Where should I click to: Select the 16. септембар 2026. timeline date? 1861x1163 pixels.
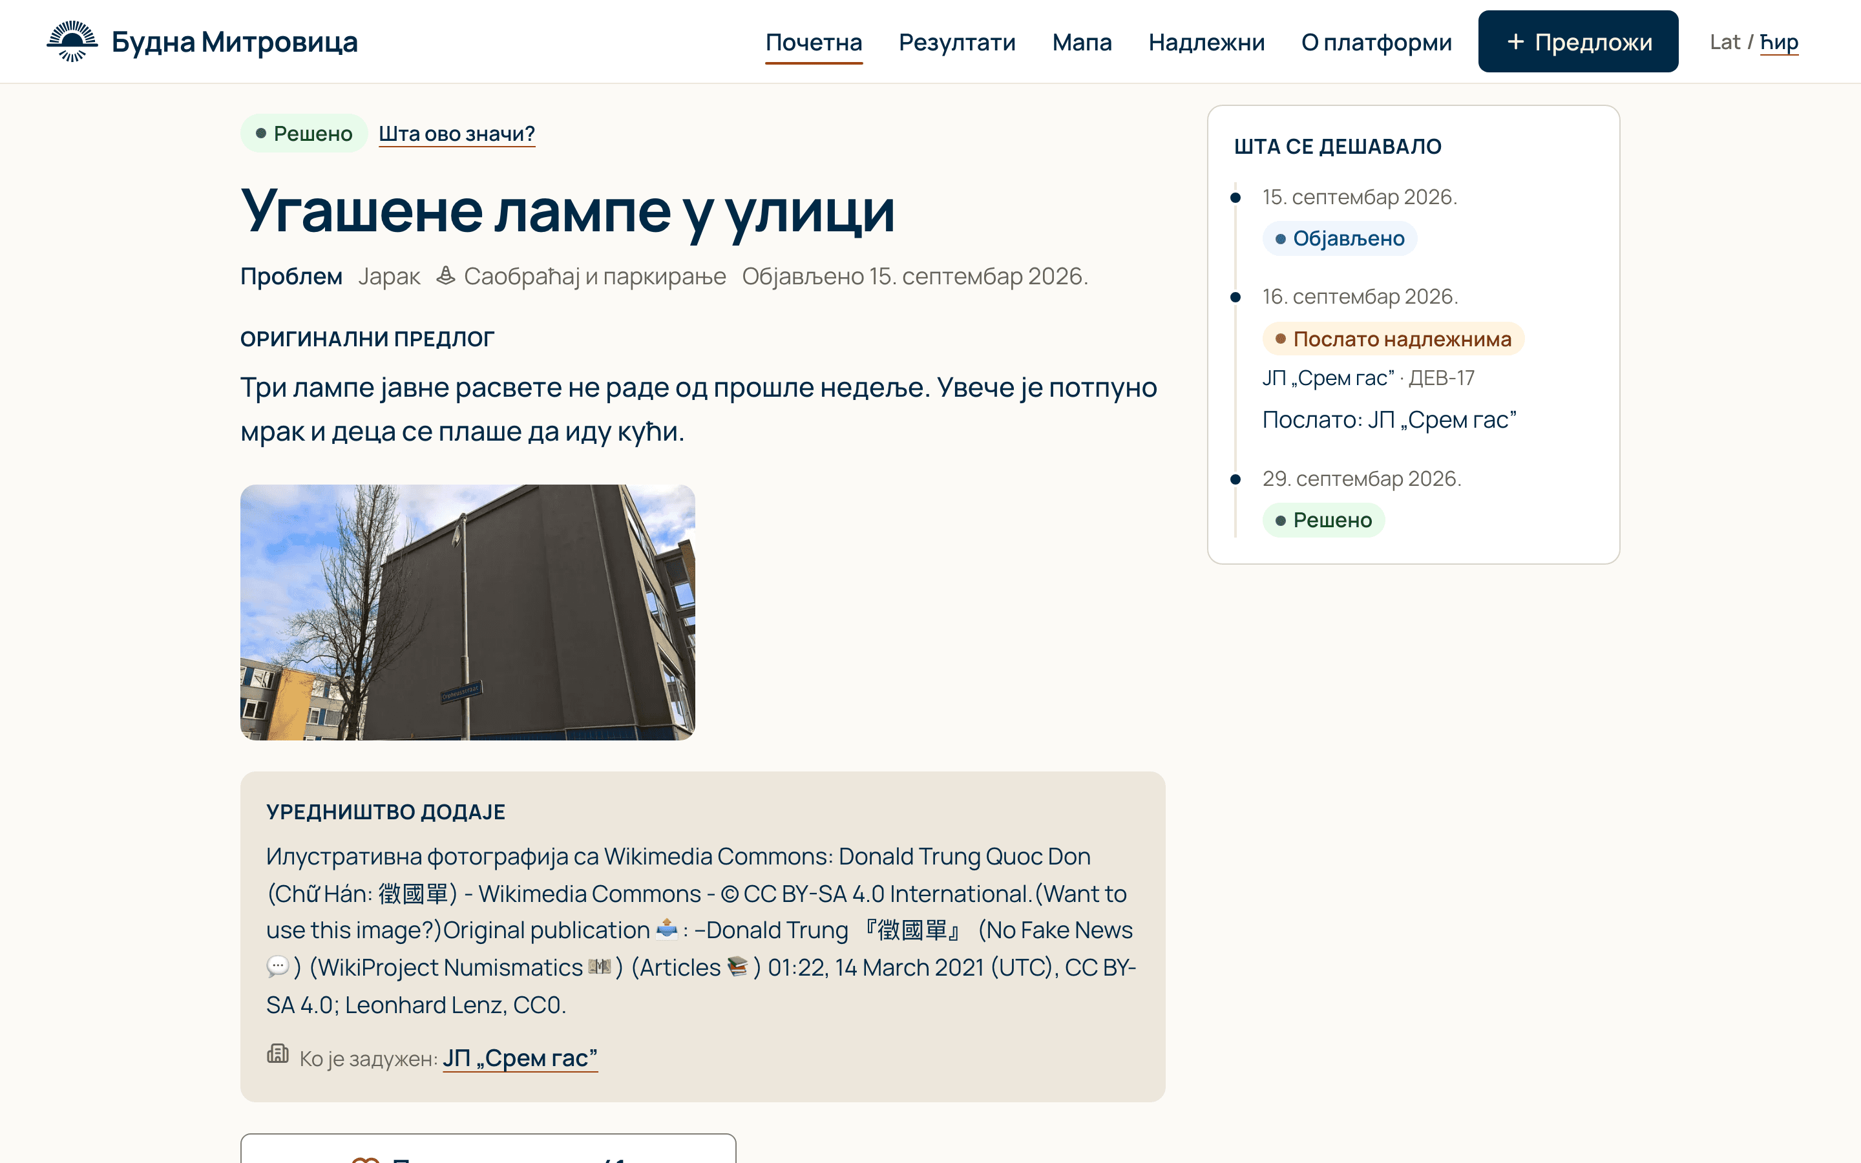click(1360, 297)
